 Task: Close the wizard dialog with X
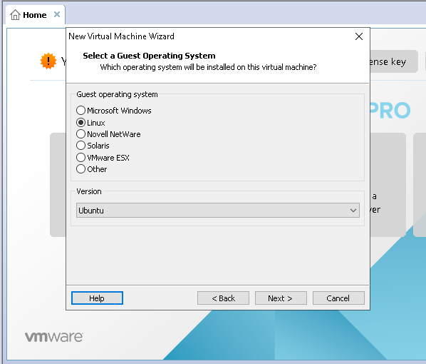[359, 36]
